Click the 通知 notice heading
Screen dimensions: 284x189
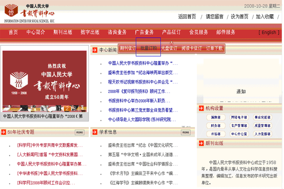[x=241, y=92]
